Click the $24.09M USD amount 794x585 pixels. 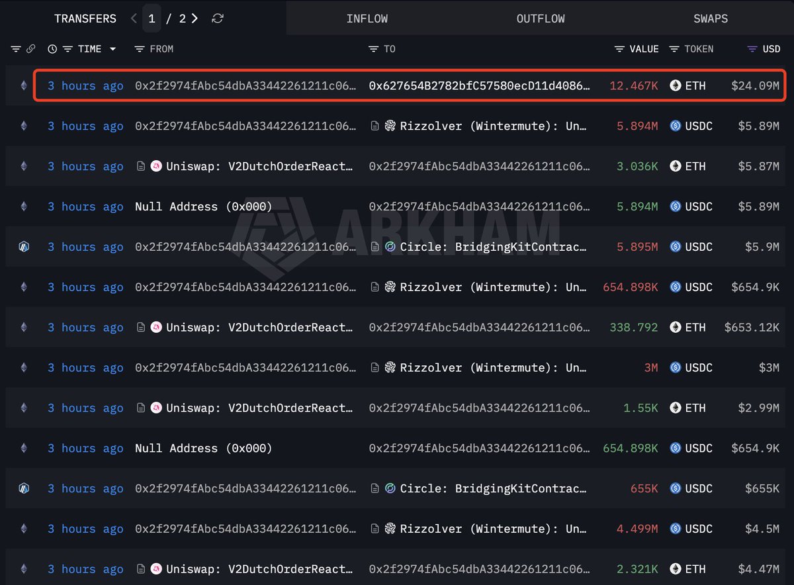[x=755, y=85]
